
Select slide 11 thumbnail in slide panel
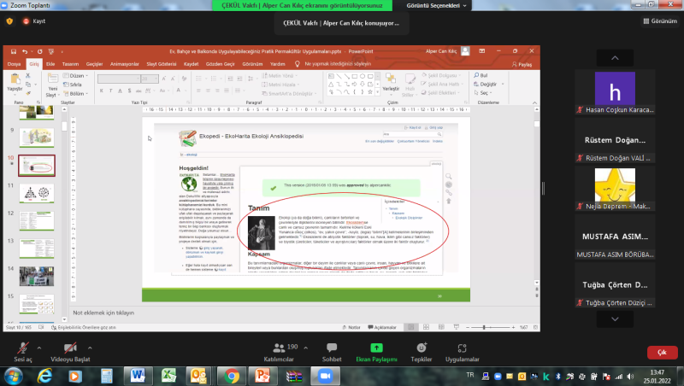tap(37, 194)
